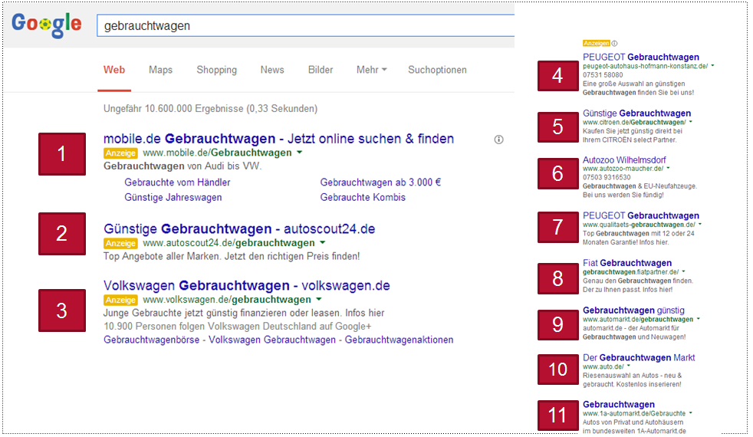This screenshot has height=437, width=753.
Task: Open Suchoptionen search tools
Action: coord(437,70)
